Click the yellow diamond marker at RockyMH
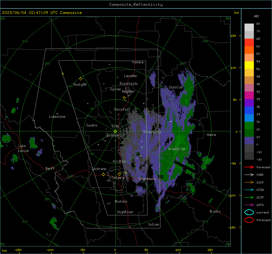Screen dimensions: 272x254 [x=81, y=79]
